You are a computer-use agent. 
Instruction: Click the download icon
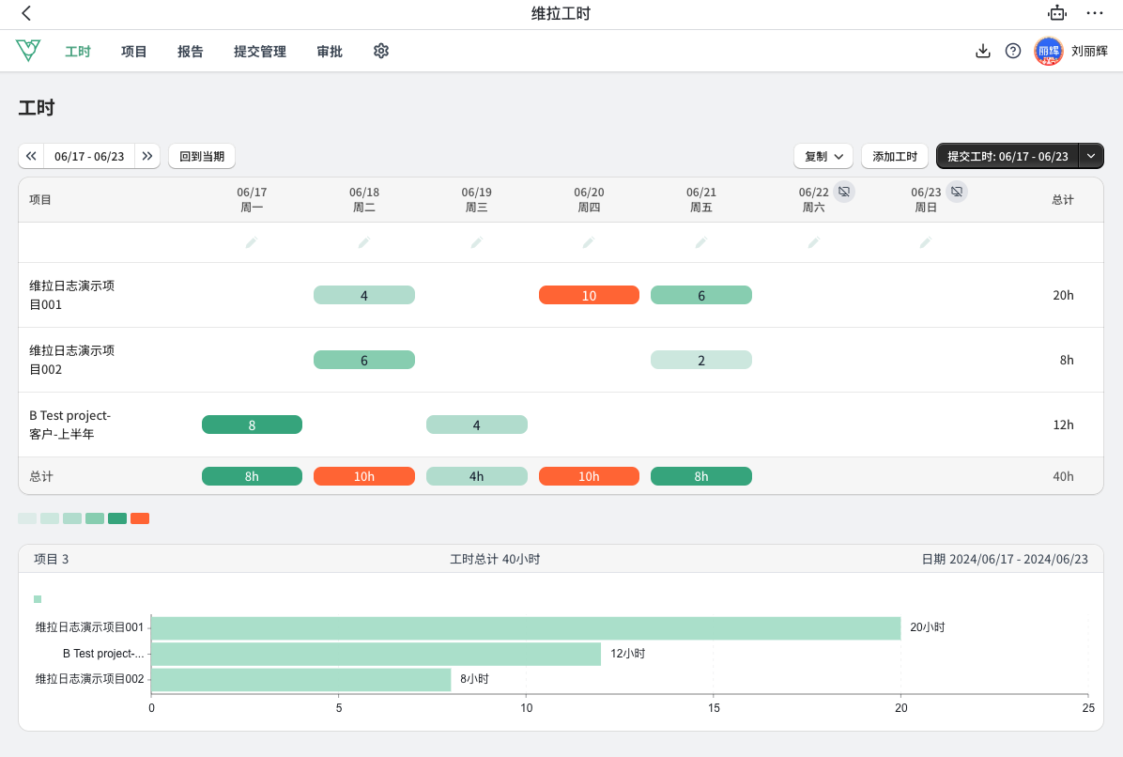pyautogui.click(x=983, y=51)
